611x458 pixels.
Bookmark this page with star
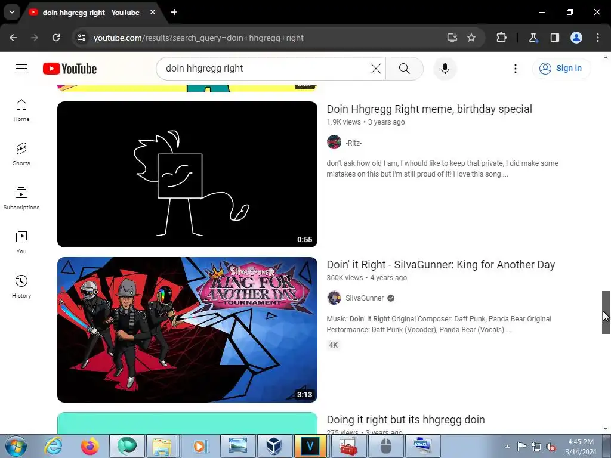471,38
